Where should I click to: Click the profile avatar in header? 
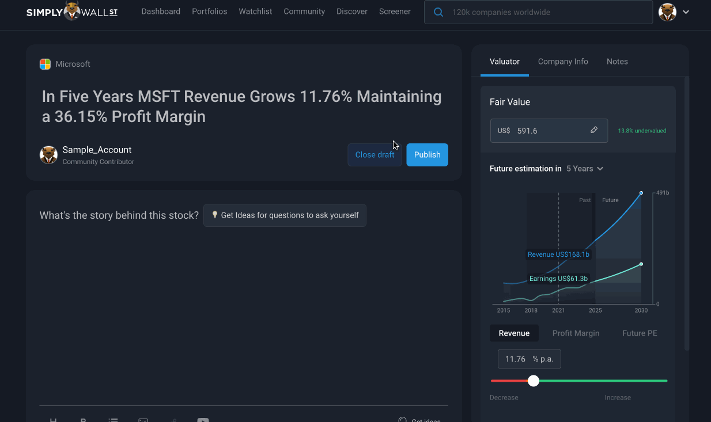[x=667, y=12]
